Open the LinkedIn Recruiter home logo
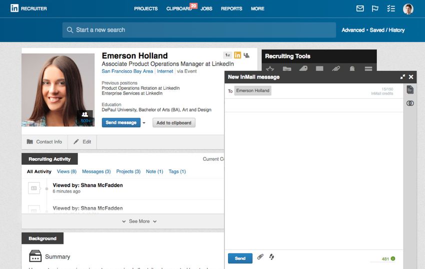 pyautogui.click(x=28, y=9)
